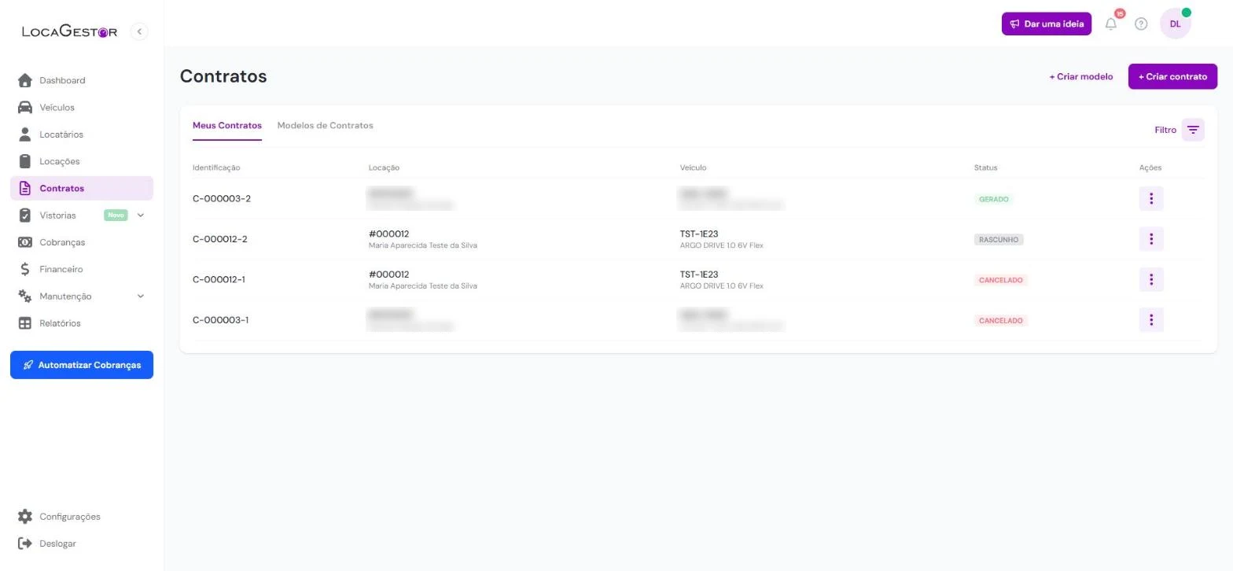Click the Criar modelo link
The height and width of the screenshot is (571, 1233).
(1080, 76)
